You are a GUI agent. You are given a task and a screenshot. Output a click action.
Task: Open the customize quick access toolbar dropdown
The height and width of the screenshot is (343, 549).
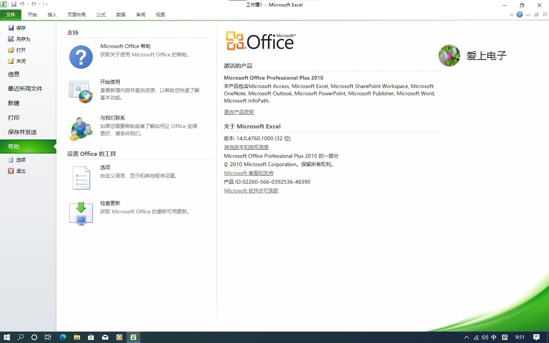click(47, 5)
